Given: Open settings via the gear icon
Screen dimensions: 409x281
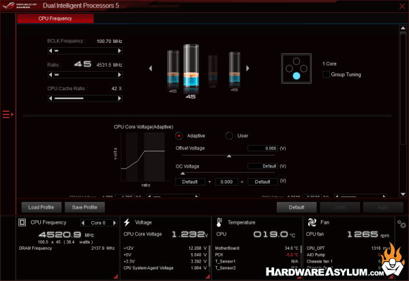Looking at the screenshot, I should point(402,224).
